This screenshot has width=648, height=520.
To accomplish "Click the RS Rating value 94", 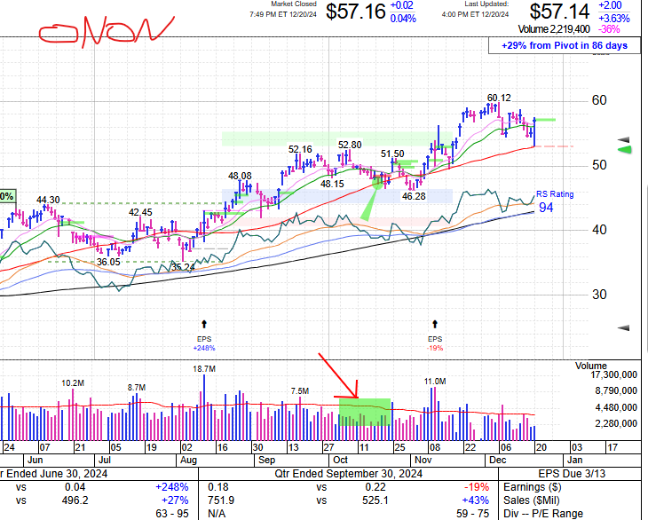I will pos(546,208).
